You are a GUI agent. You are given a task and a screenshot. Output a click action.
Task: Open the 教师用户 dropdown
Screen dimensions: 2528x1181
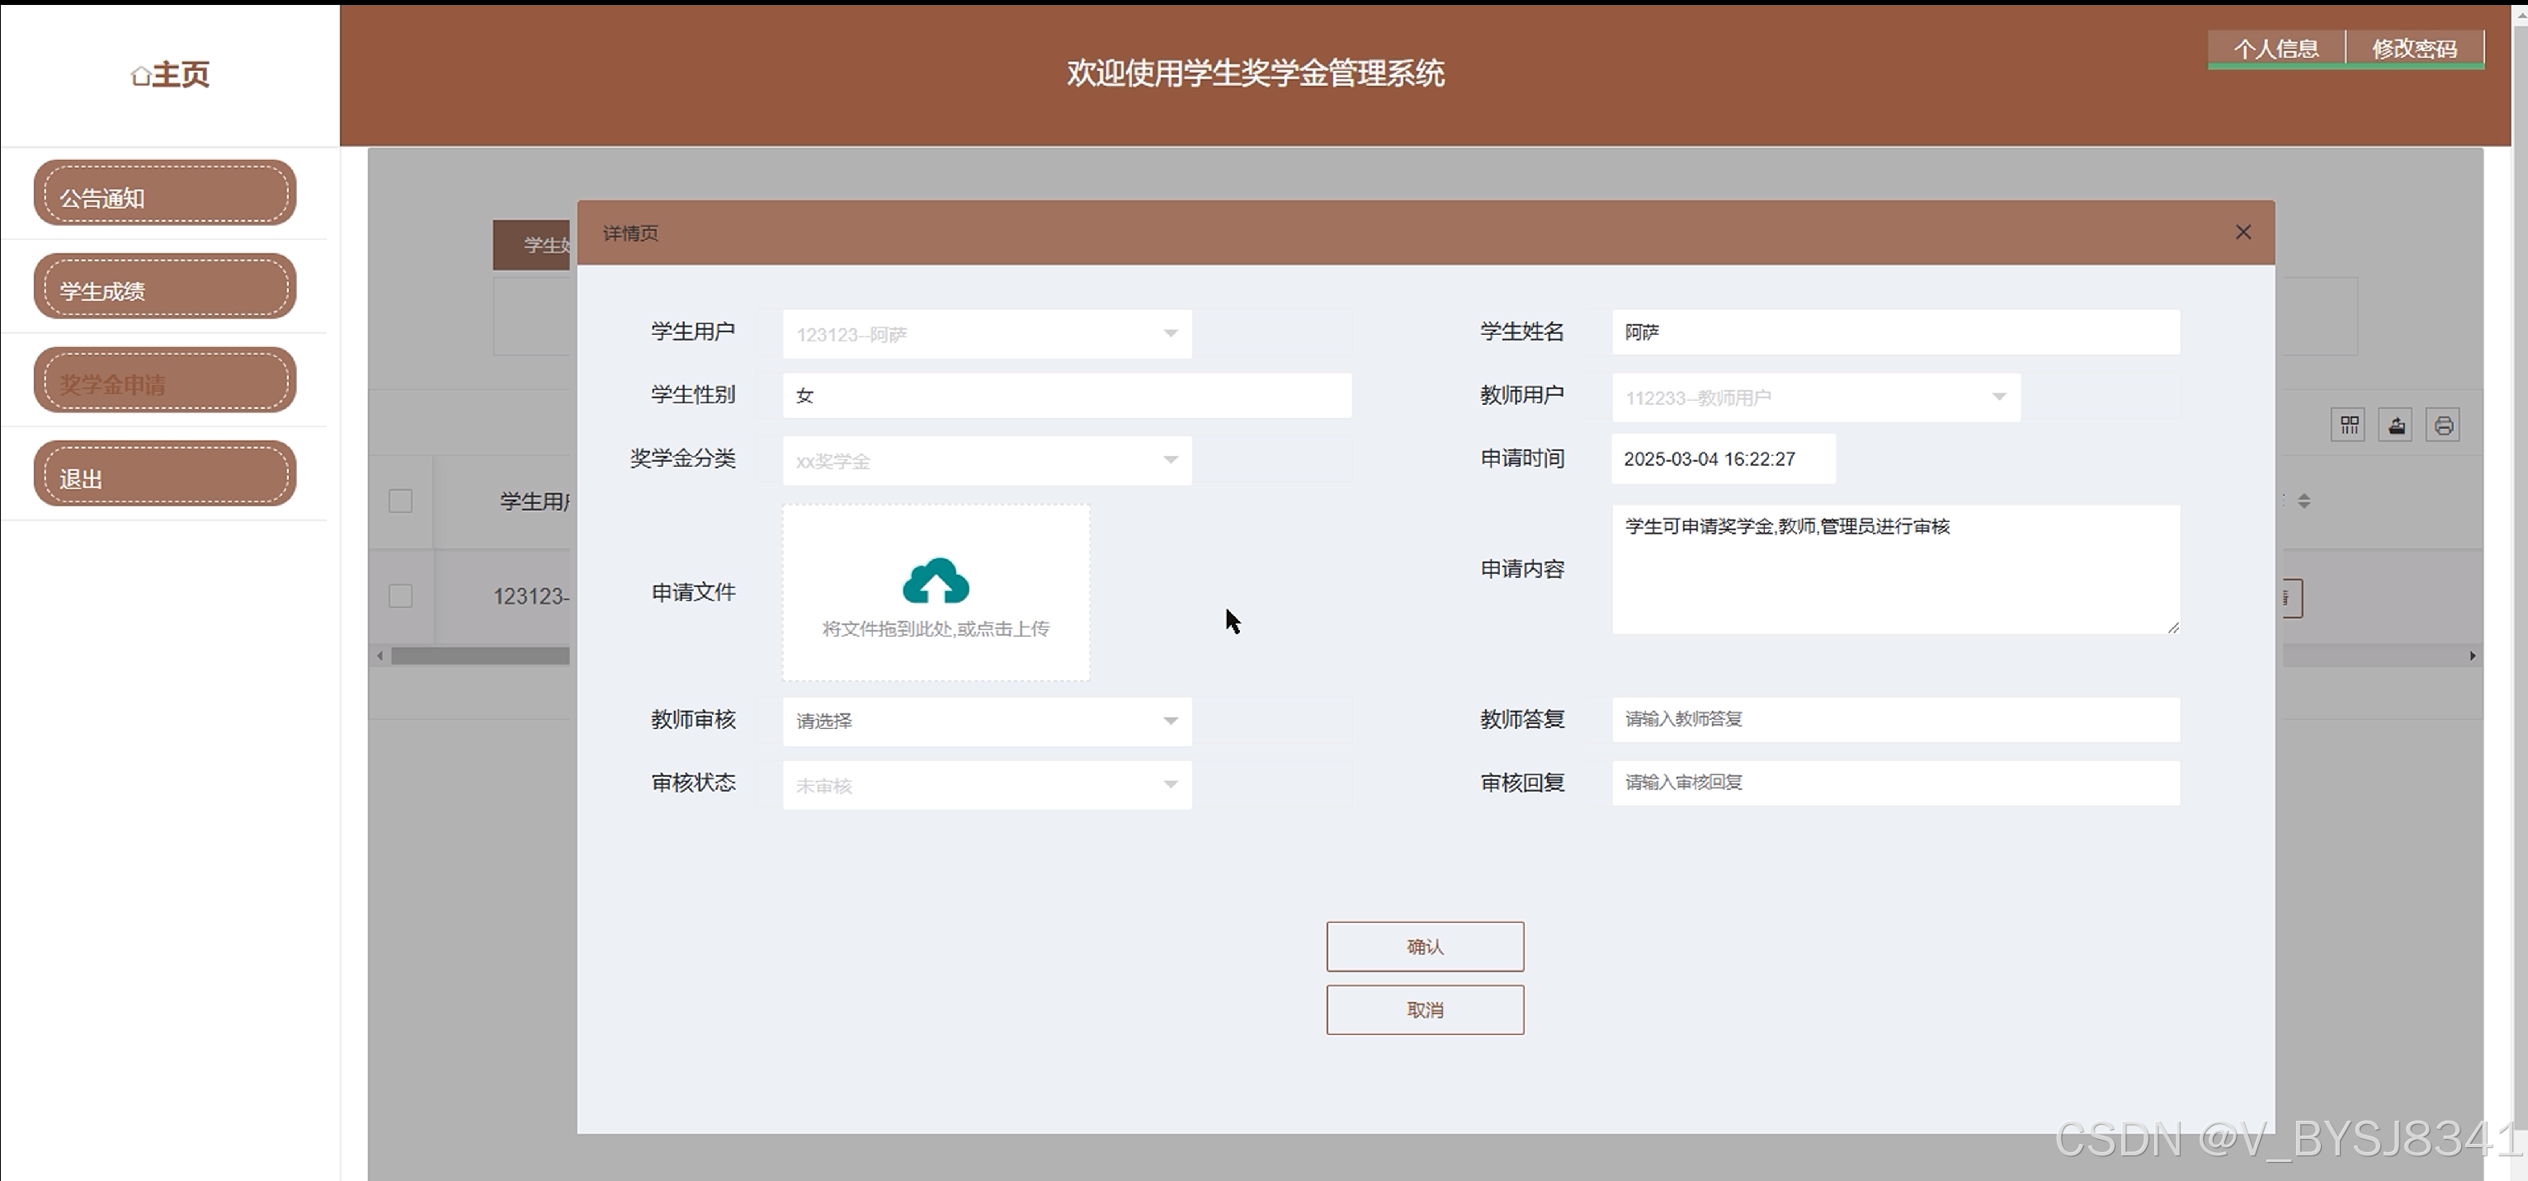[1815, 398]
